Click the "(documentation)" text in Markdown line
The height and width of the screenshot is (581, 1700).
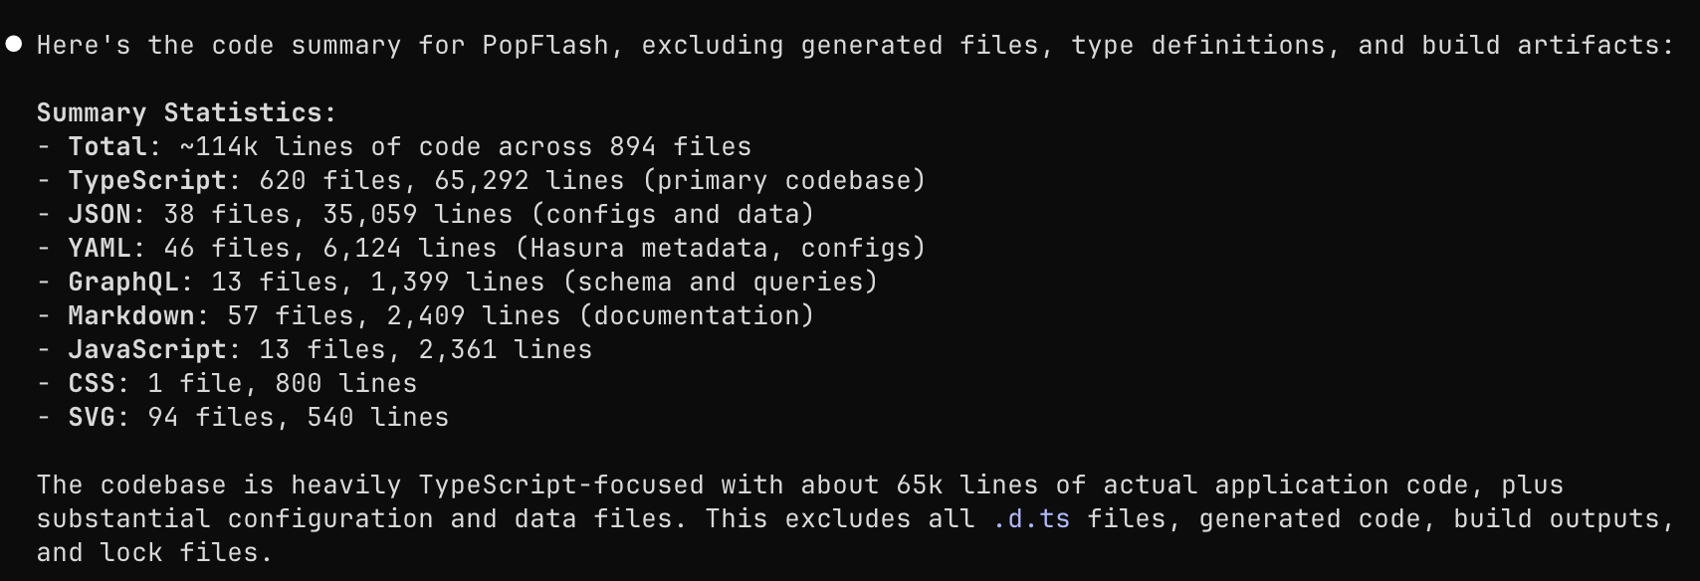click(x=697, y=316)
